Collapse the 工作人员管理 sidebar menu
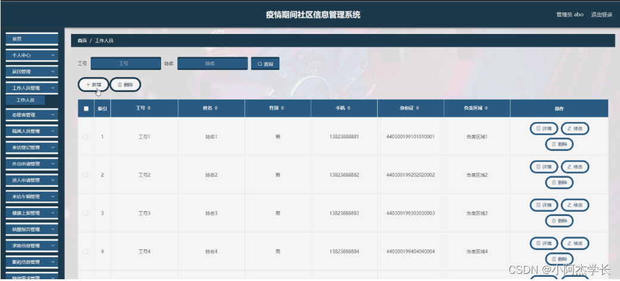Viewport: 620px width, 281px height. coord(32,88)
